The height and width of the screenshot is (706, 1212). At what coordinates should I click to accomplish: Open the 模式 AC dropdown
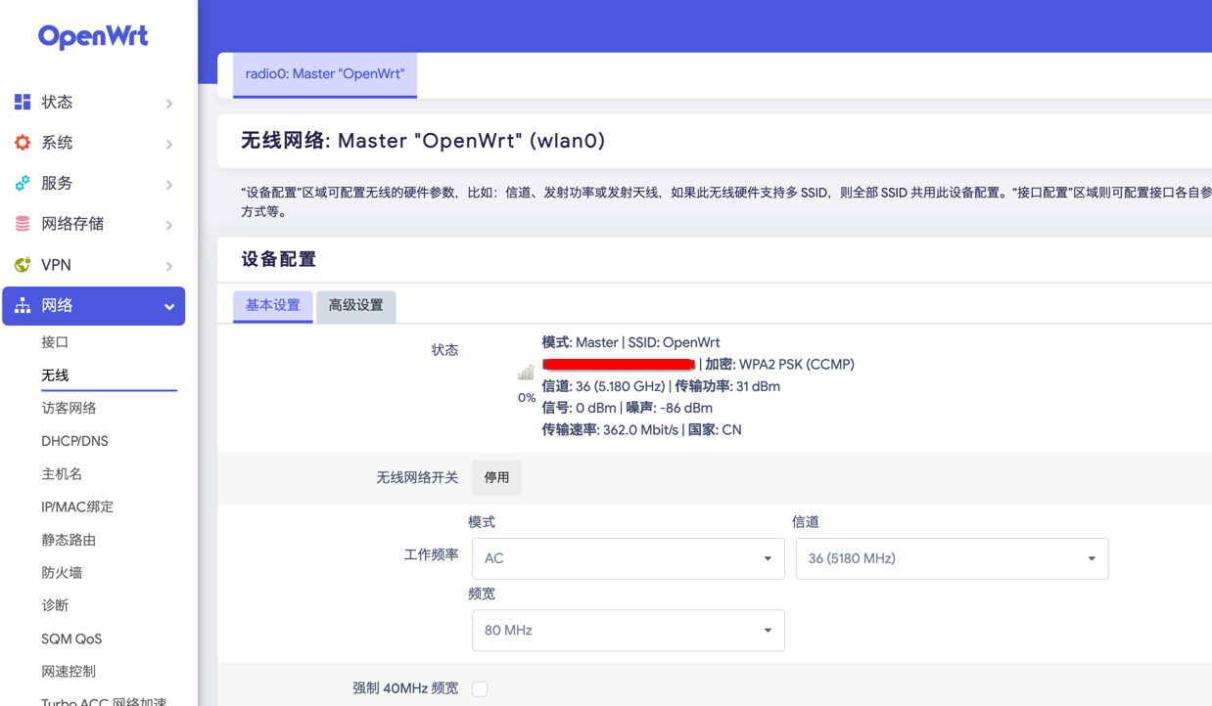[628, 558]
